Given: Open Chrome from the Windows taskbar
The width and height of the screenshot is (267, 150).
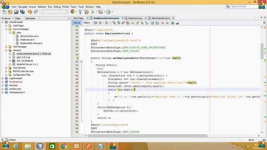Looking at the screenshot, I should [x=64, y=146].
